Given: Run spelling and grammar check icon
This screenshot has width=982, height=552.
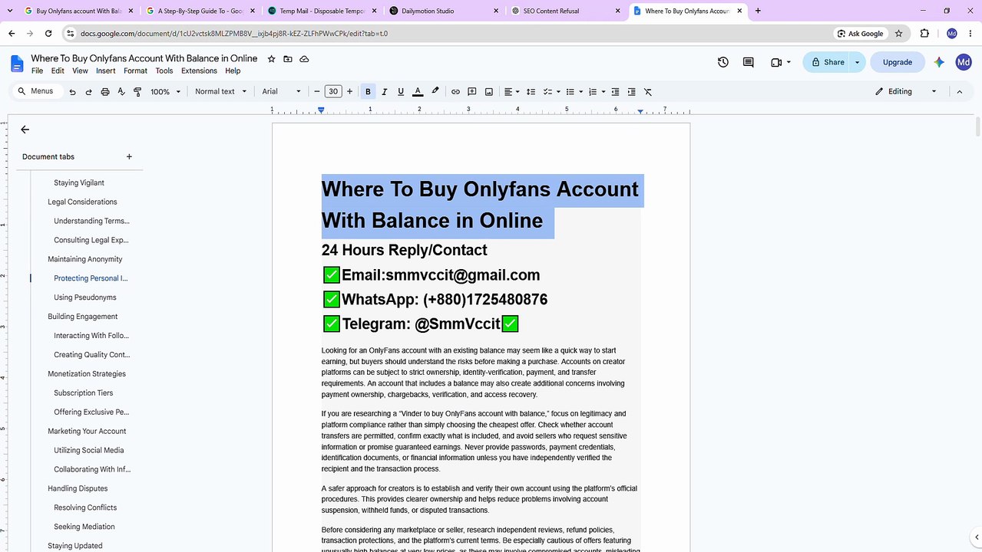Looking at the screenshot, I should point(121,91).
